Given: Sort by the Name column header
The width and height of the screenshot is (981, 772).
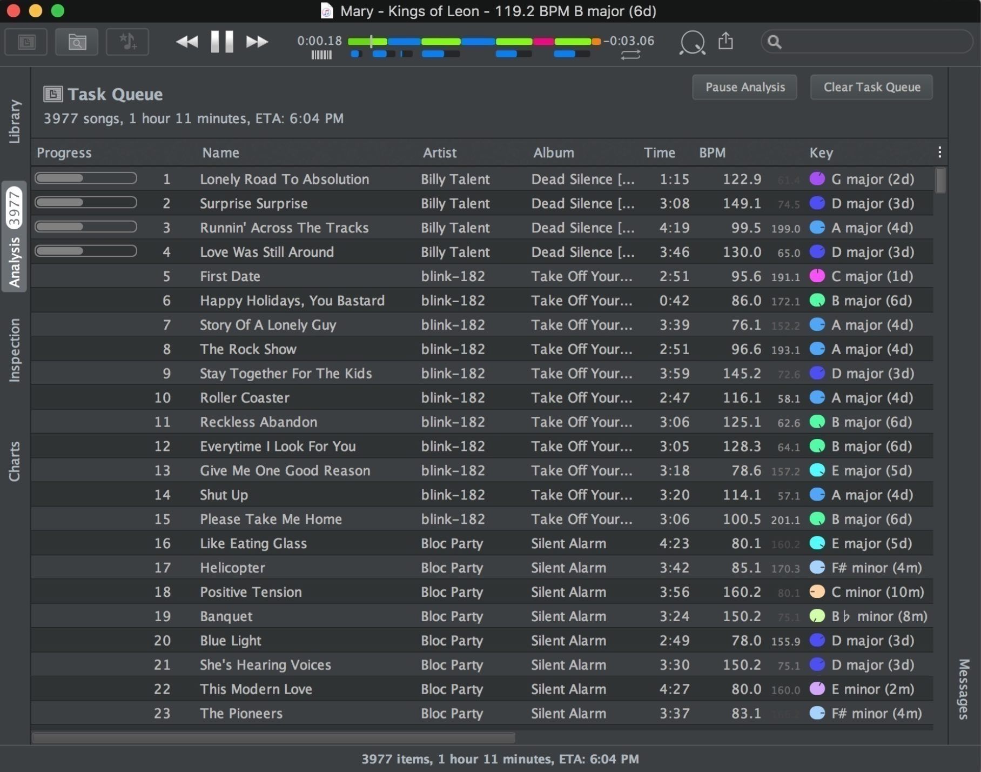Looking at the screenshot, I should [220, 153].
